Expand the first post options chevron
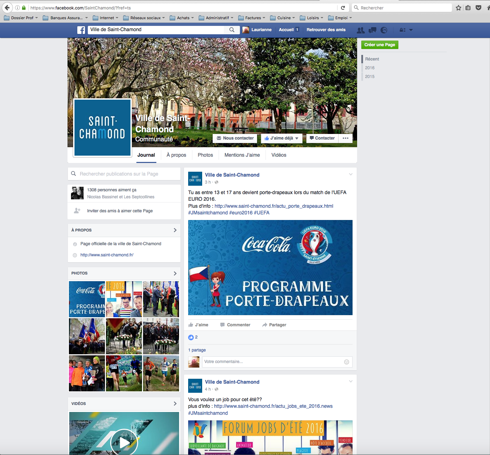The width and height of the screenshot is (490, 455). (350, 174)
